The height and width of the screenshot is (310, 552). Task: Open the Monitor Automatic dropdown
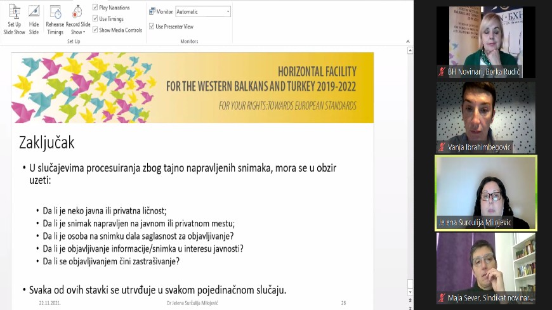[x=228, y=11]
